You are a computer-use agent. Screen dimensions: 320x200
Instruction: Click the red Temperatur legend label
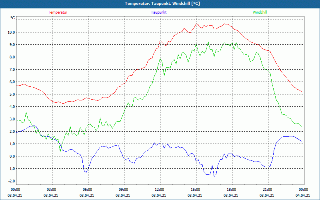(x=58, y=12)
